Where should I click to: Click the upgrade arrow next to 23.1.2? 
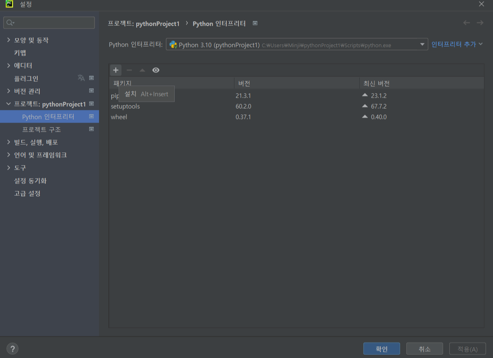tap(365, 95)
